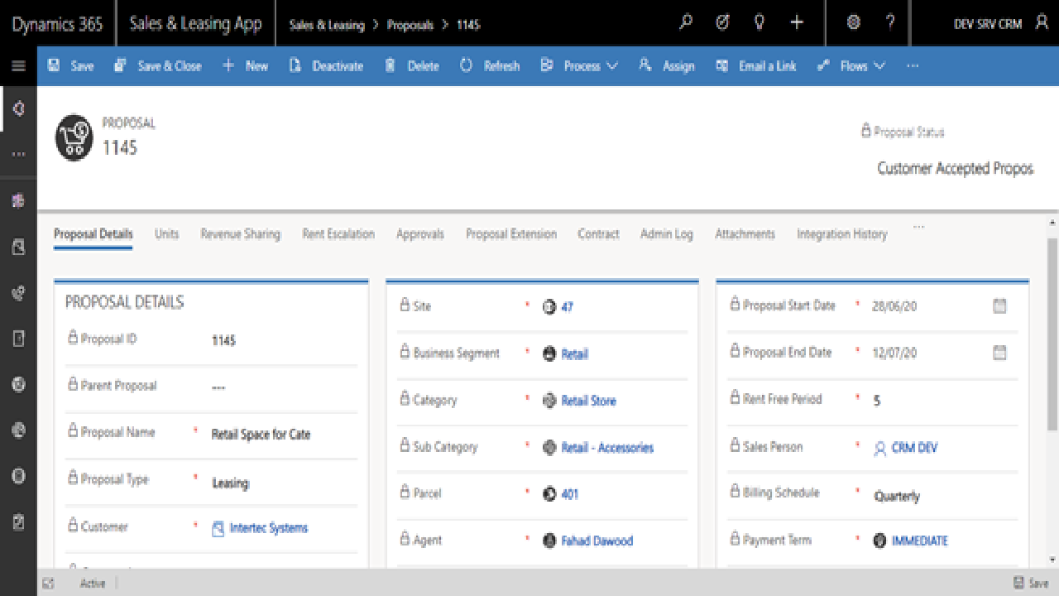Image resolution: width=1059 pixels, height=596 pixels.
Task: Open the Contract tab
Action: point(598,234)
